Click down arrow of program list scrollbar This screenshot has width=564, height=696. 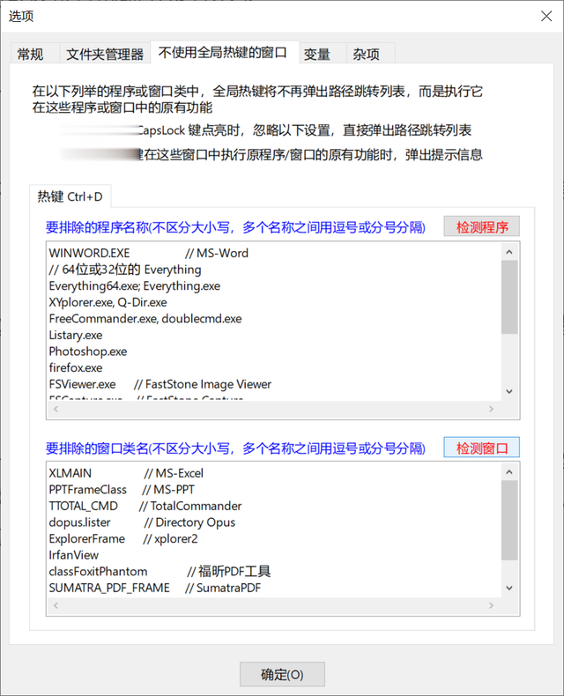tap(509, 391)
